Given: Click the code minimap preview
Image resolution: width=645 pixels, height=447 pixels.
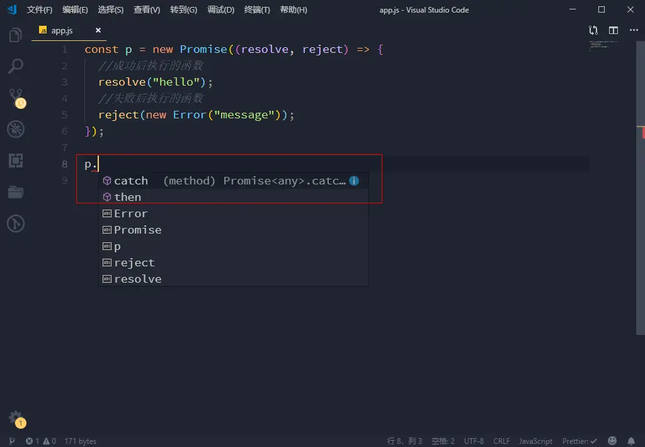Looking at the screenshot, I should 604,45.
